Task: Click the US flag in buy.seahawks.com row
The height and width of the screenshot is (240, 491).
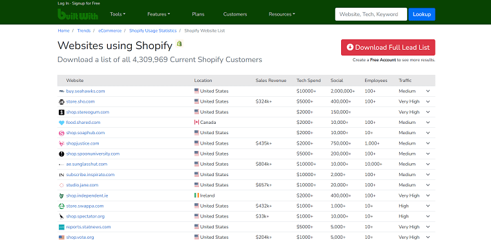Action: tap(196, 91)
